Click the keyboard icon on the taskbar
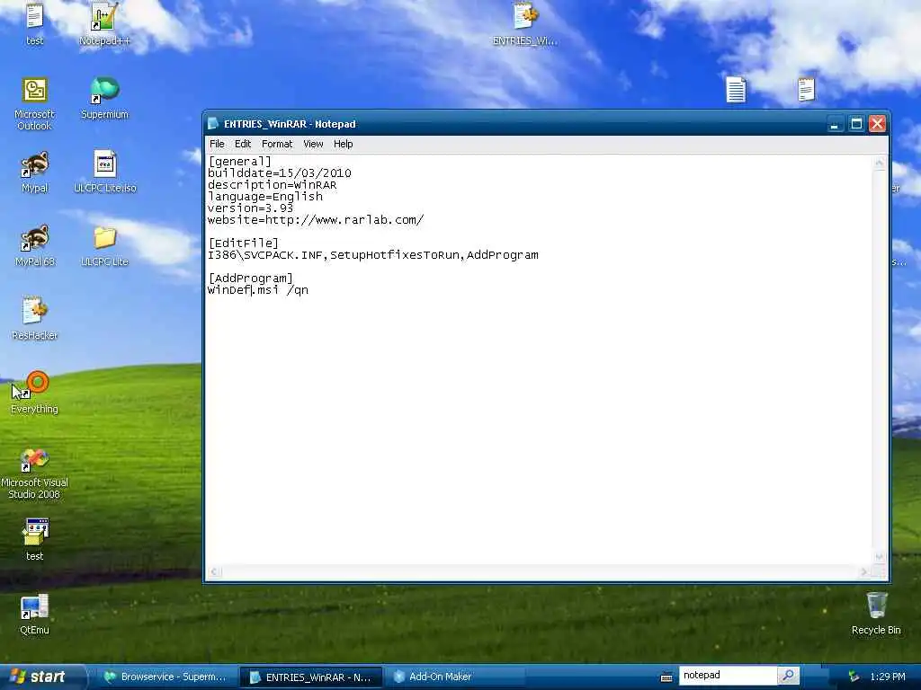Screen dimensions: 921x690 tap(666, 677)
